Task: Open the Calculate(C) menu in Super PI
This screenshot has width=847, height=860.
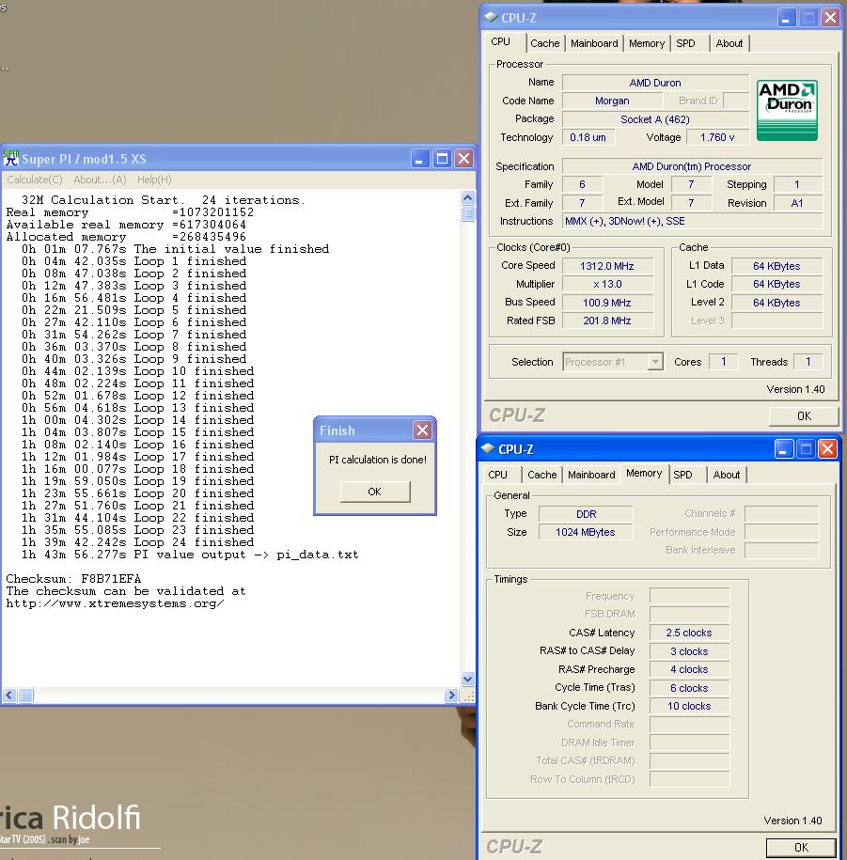Action: [35, 180]
